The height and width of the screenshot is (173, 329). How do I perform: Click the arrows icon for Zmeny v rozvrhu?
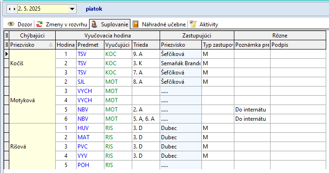pyautogui.click(x=39, y=24)
